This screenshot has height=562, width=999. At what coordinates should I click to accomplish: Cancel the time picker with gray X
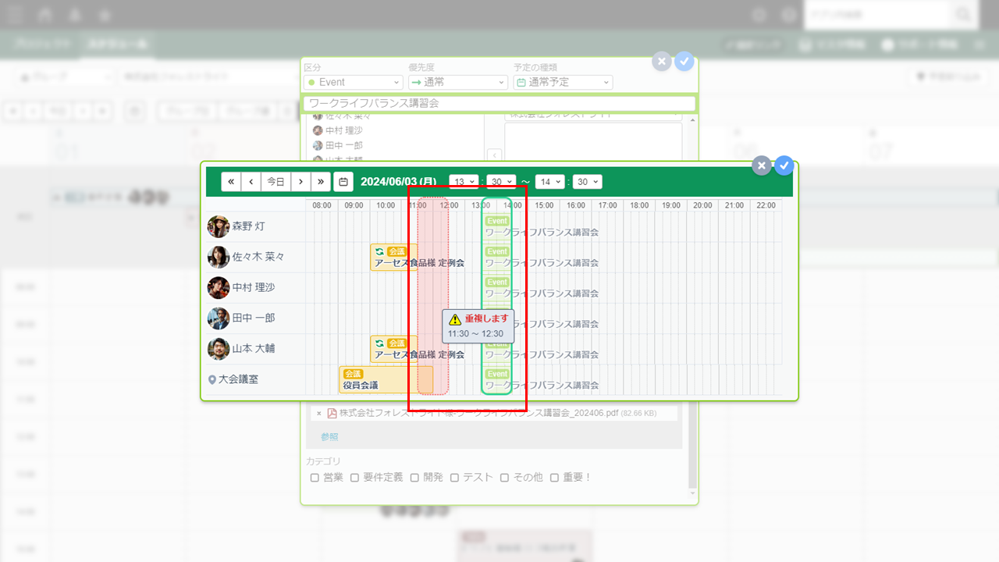click(762, 165)
